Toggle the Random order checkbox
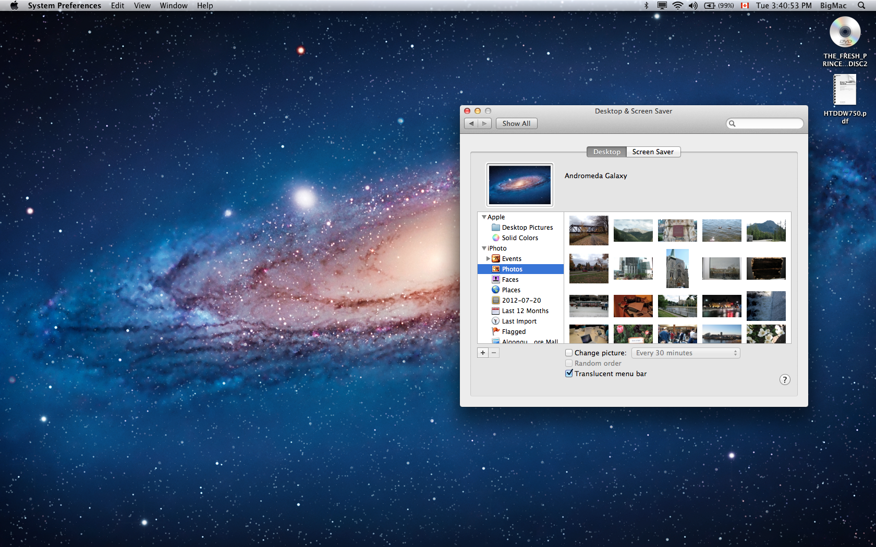This screenshot has width=876, height=547. tap(569, 363)
